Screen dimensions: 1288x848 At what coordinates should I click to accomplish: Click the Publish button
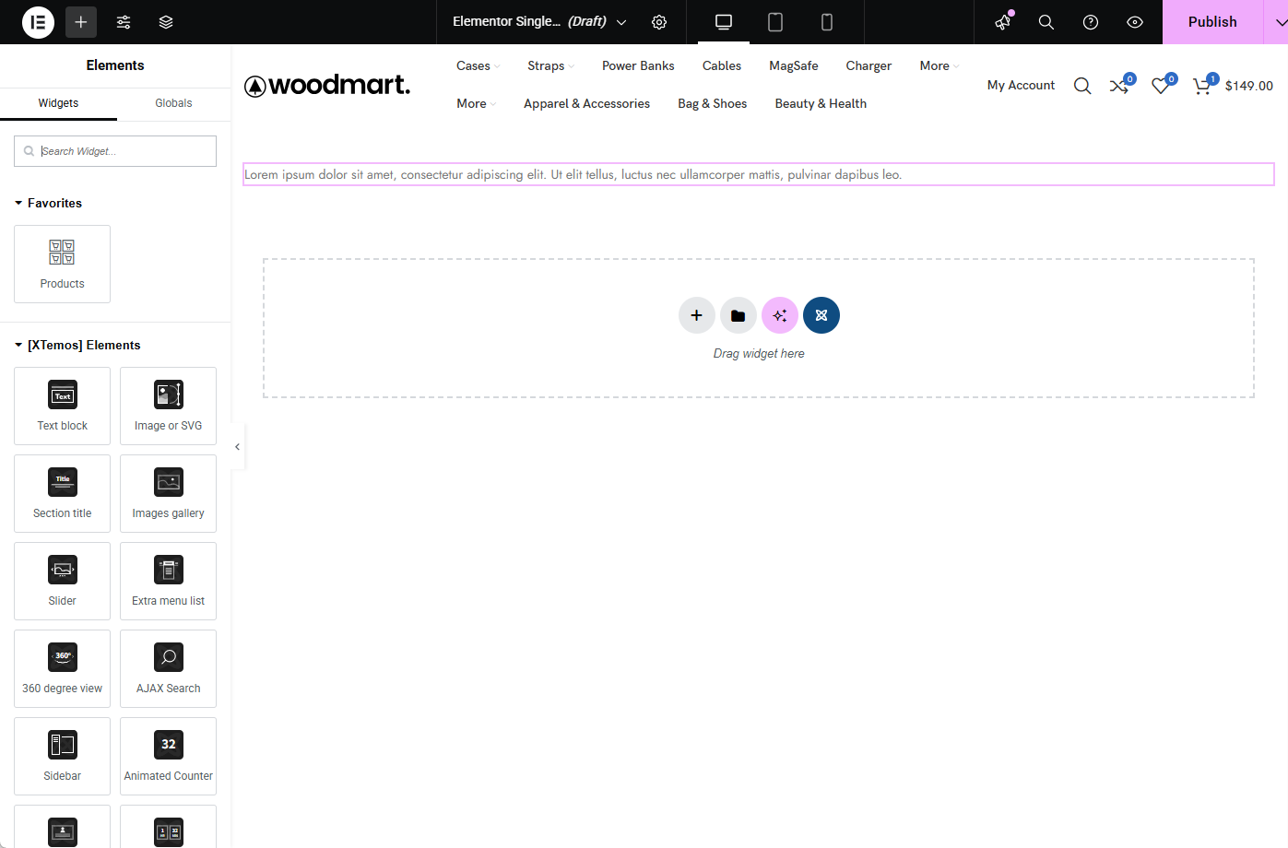[x=1212, y=21]
